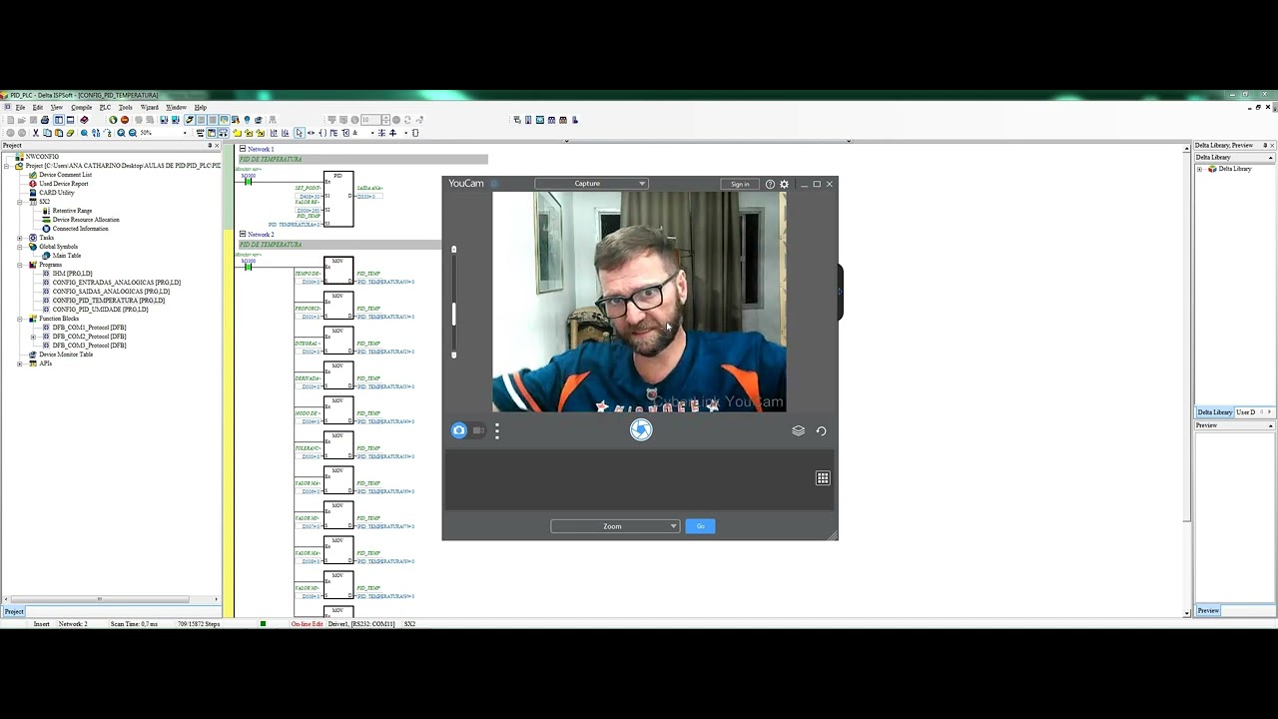Select CONFIG_ENTRADAS_ANALOGICAS program

tap(117, 283)
